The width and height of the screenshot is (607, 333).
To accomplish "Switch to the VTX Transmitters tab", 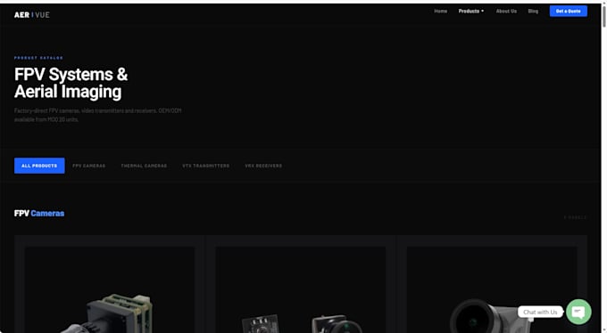I will pyautogui.click(x=206, y=166).
